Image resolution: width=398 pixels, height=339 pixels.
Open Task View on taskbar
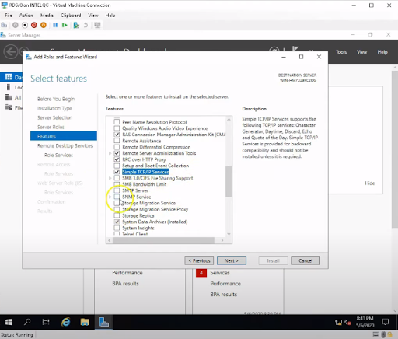46,322
